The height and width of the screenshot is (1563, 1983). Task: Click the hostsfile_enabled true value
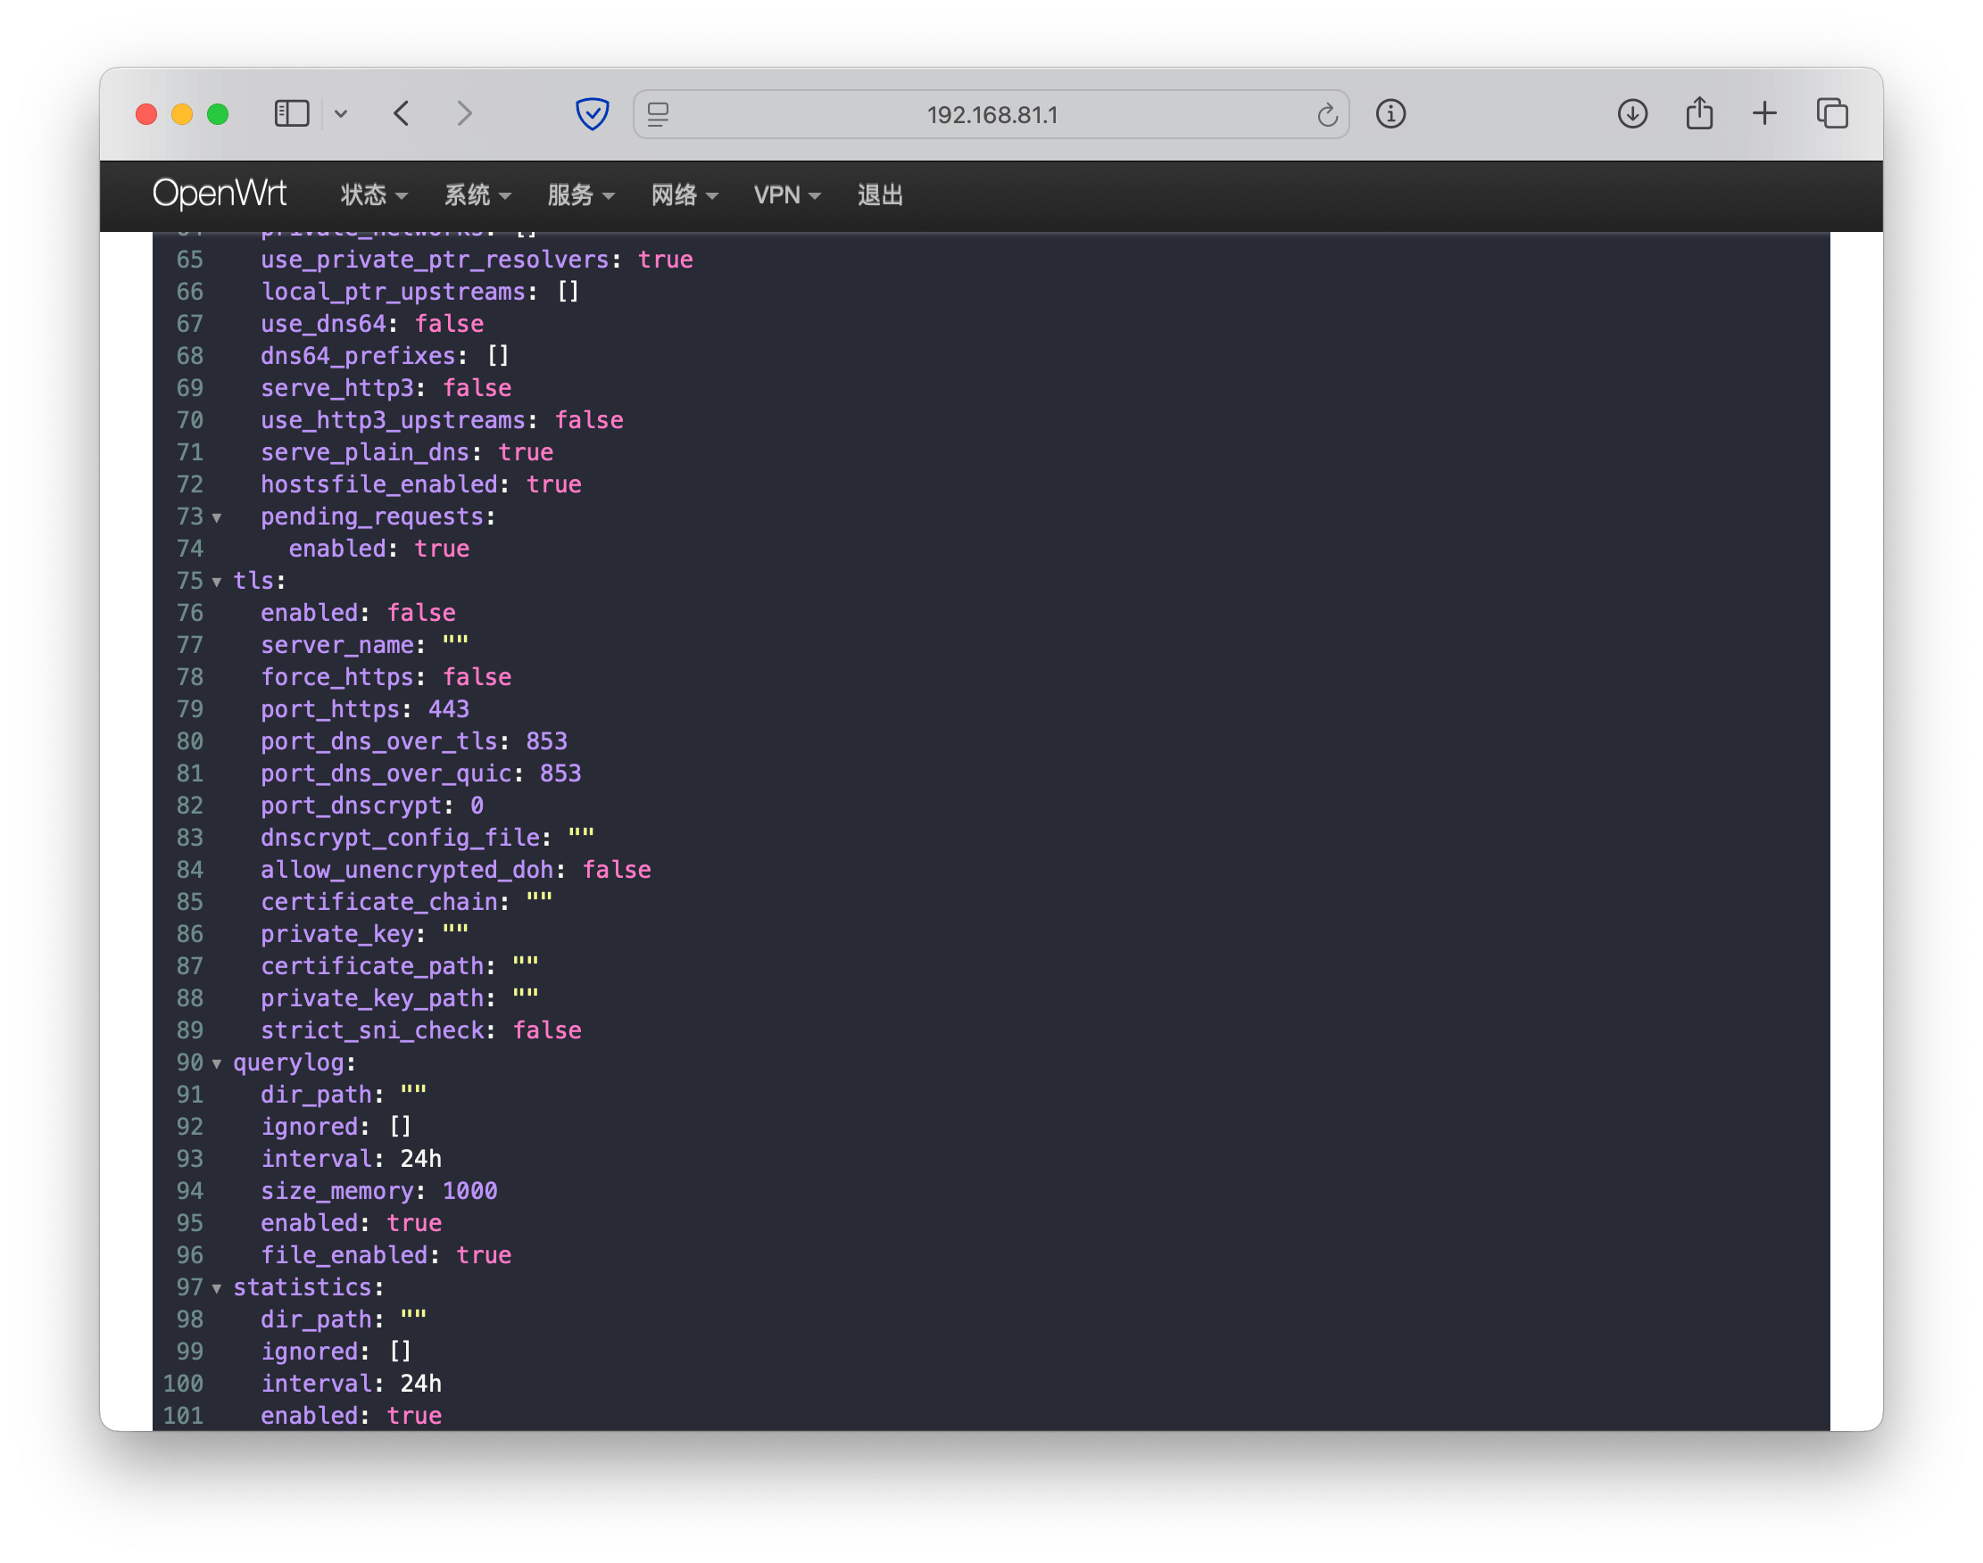click(554, 484)
